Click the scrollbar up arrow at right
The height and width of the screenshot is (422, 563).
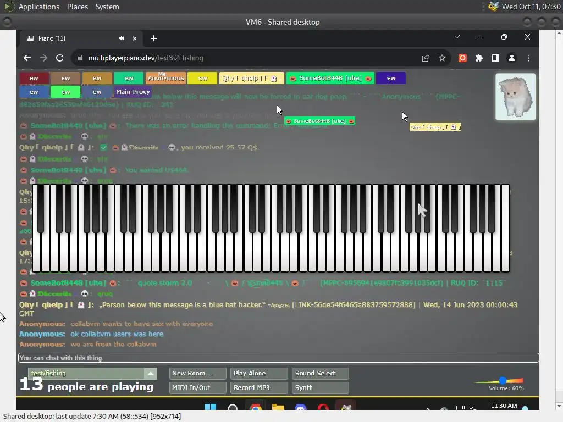pyautogui.click(x=559, y=34)
